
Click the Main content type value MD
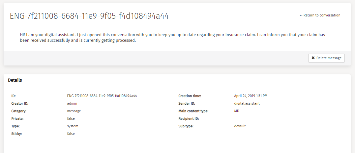237,111
